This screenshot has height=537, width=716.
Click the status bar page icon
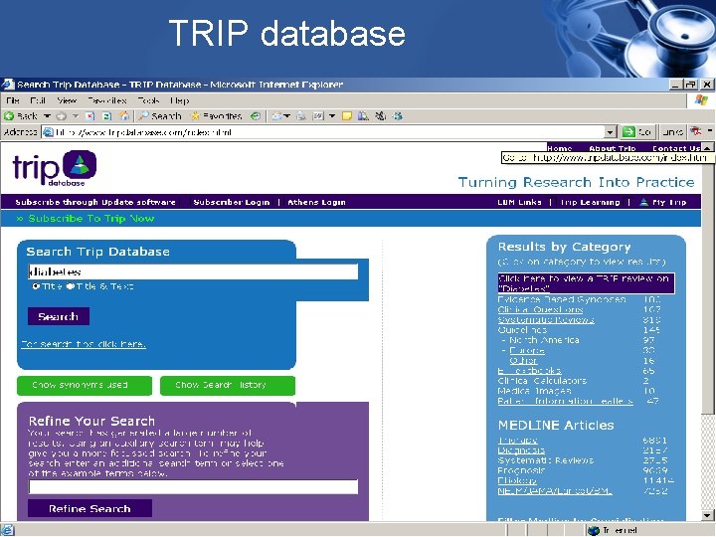[7, 530]
